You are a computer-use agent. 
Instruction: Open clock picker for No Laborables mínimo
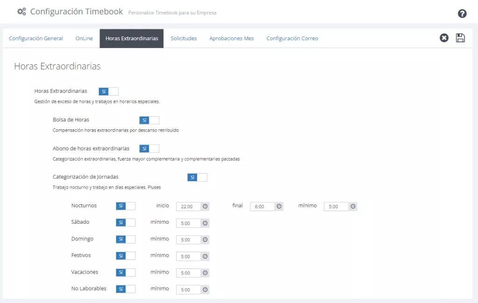tap(205, 289)
